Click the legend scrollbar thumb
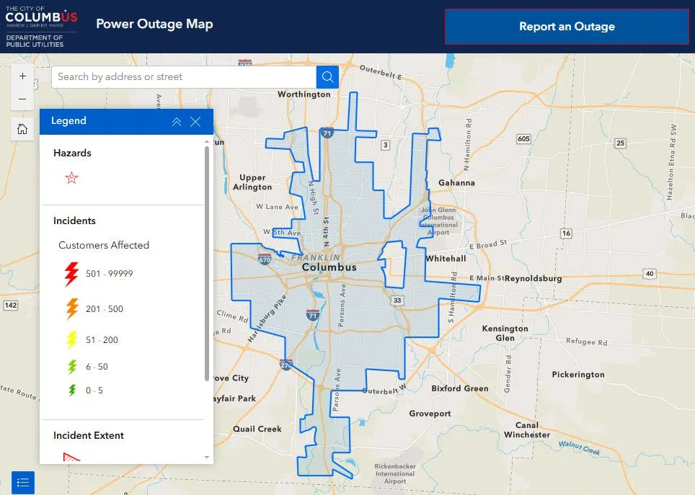The height and width of the screenshot is (495, 695). click(x=206, y=263)
